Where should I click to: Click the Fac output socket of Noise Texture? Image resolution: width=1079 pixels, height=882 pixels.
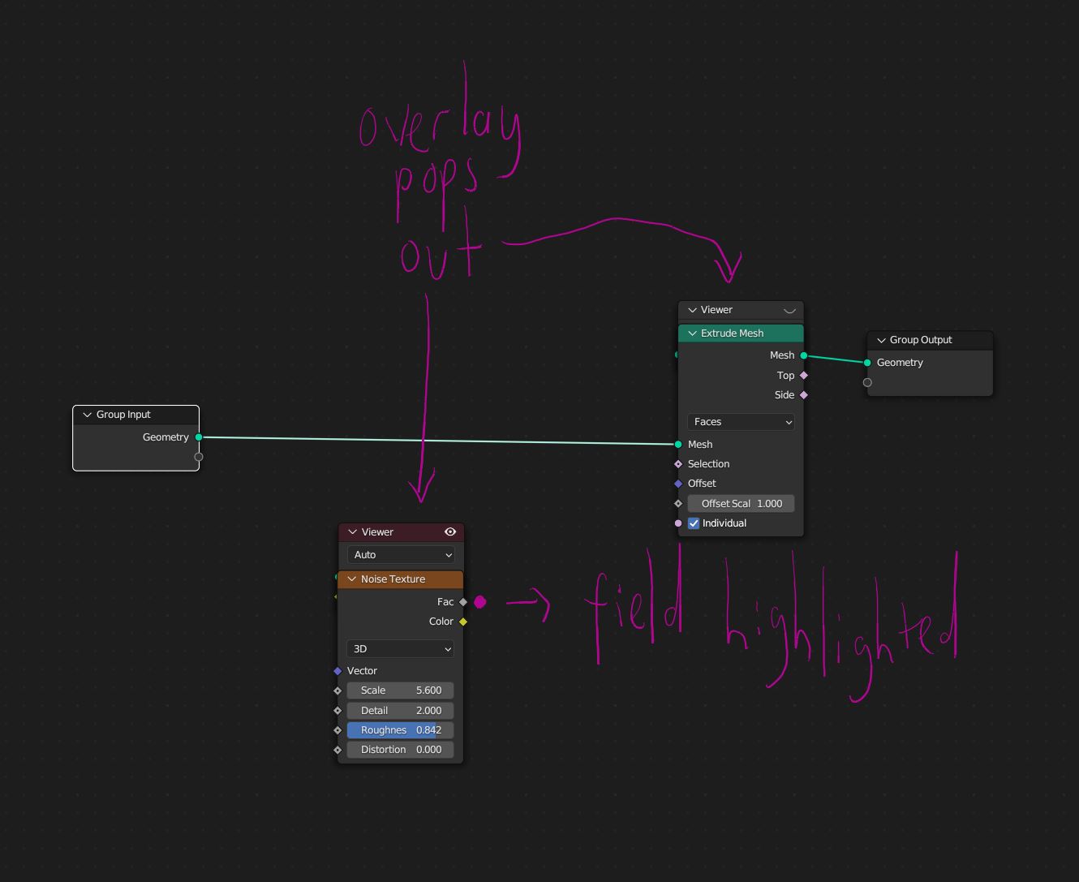463,602
